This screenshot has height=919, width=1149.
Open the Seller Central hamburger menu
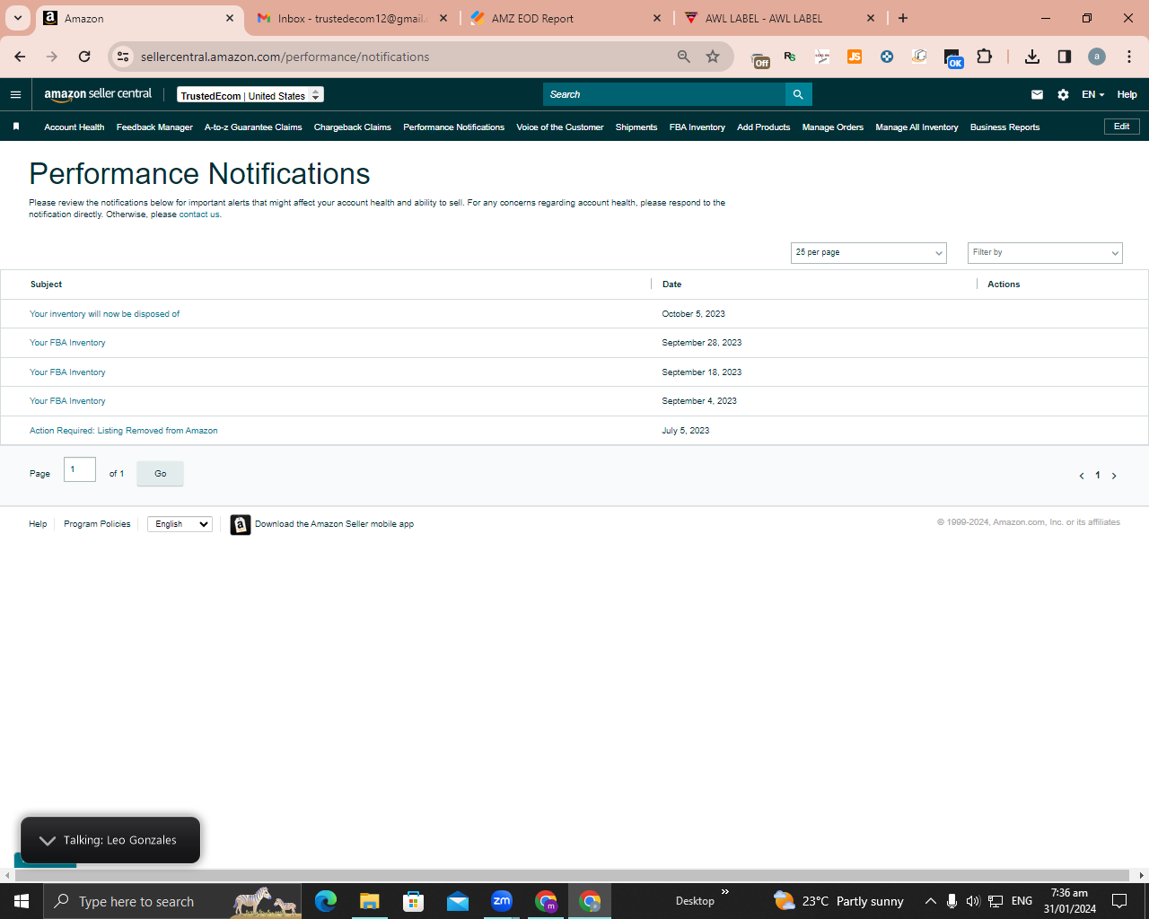15,94
